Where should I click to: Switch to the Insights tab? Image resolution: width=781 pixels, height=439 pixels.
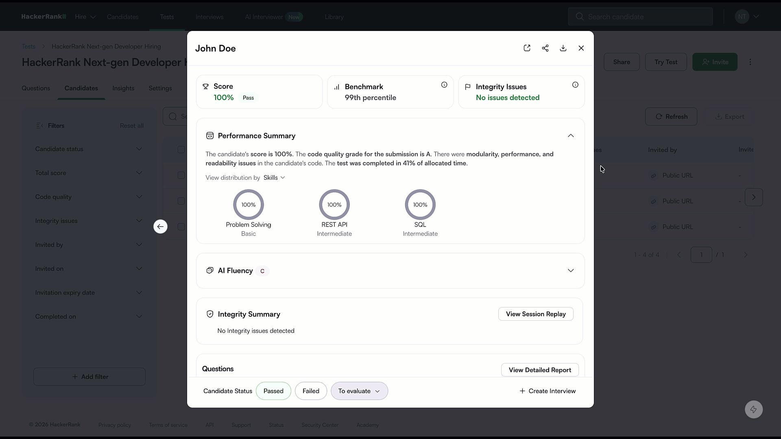123,88
